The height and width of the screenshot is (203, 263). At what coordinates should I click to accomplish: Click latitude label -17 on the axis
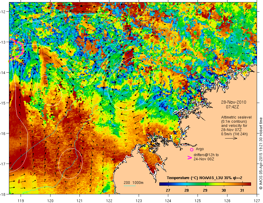click(3, 164)
